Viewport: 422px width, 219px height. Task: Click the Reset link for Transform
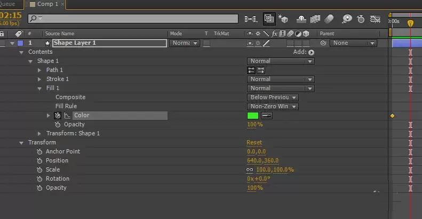[x=254, y=142]
